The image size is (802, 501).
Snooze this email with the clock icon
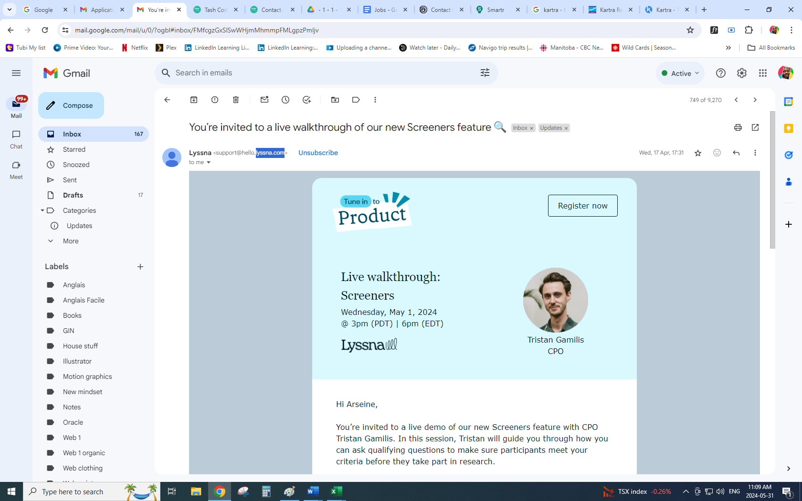pyautogui.click(x=285, y=100)
